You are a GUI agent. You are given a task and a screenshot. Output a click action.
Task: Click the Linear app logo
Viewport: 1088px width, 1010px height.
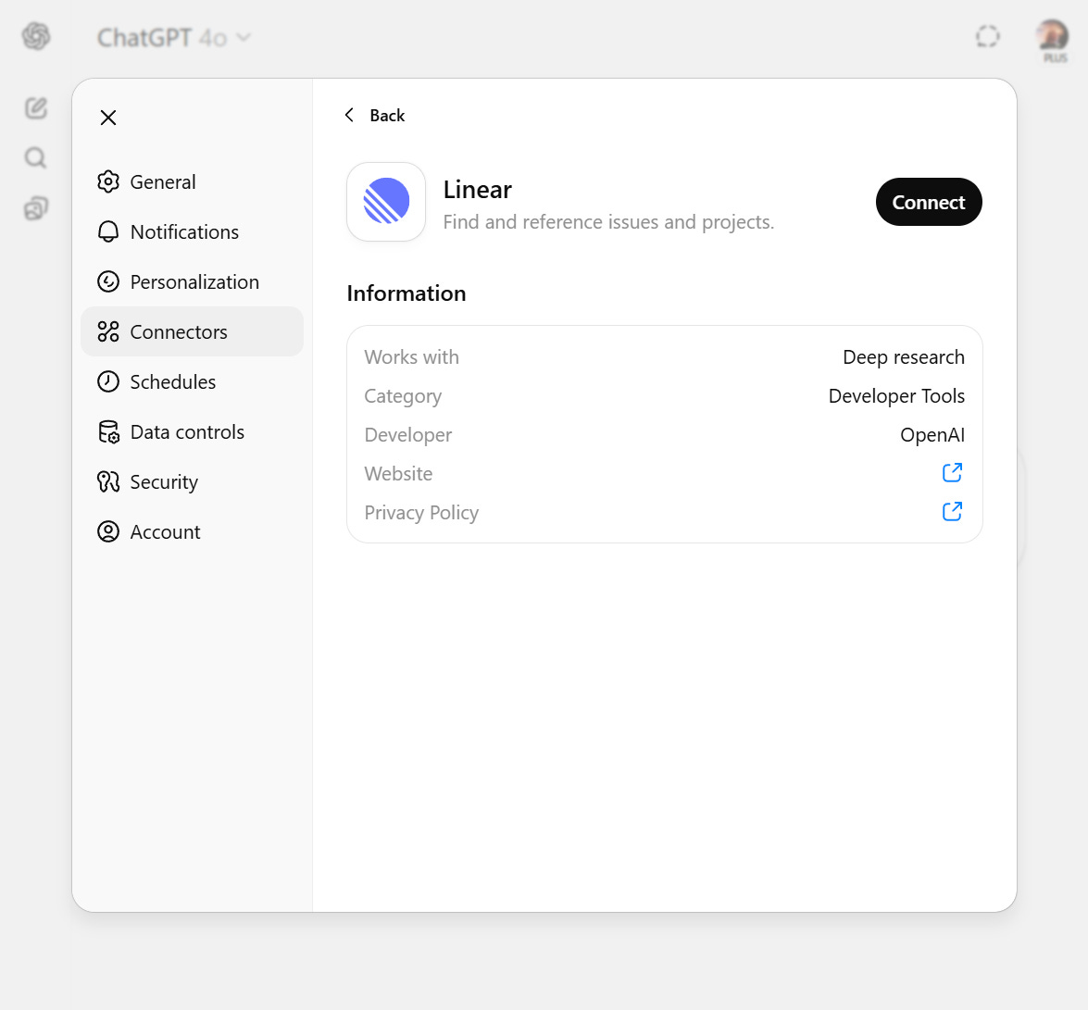386,201
